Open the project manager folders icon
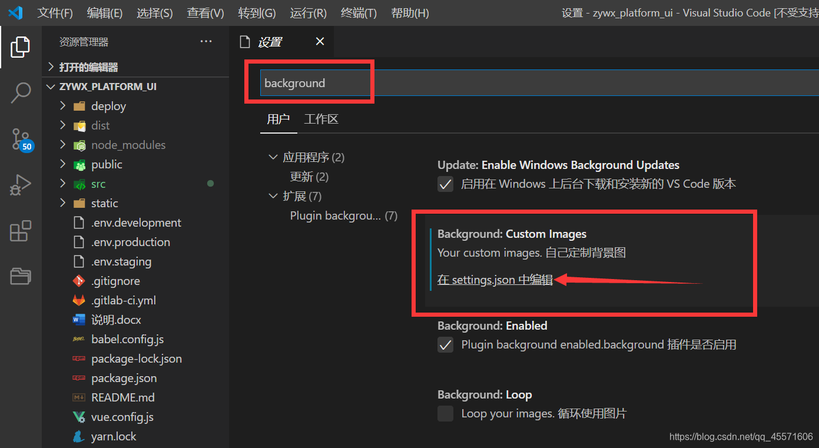The height and width of the screenshot is (448, 819). point(20,276)
